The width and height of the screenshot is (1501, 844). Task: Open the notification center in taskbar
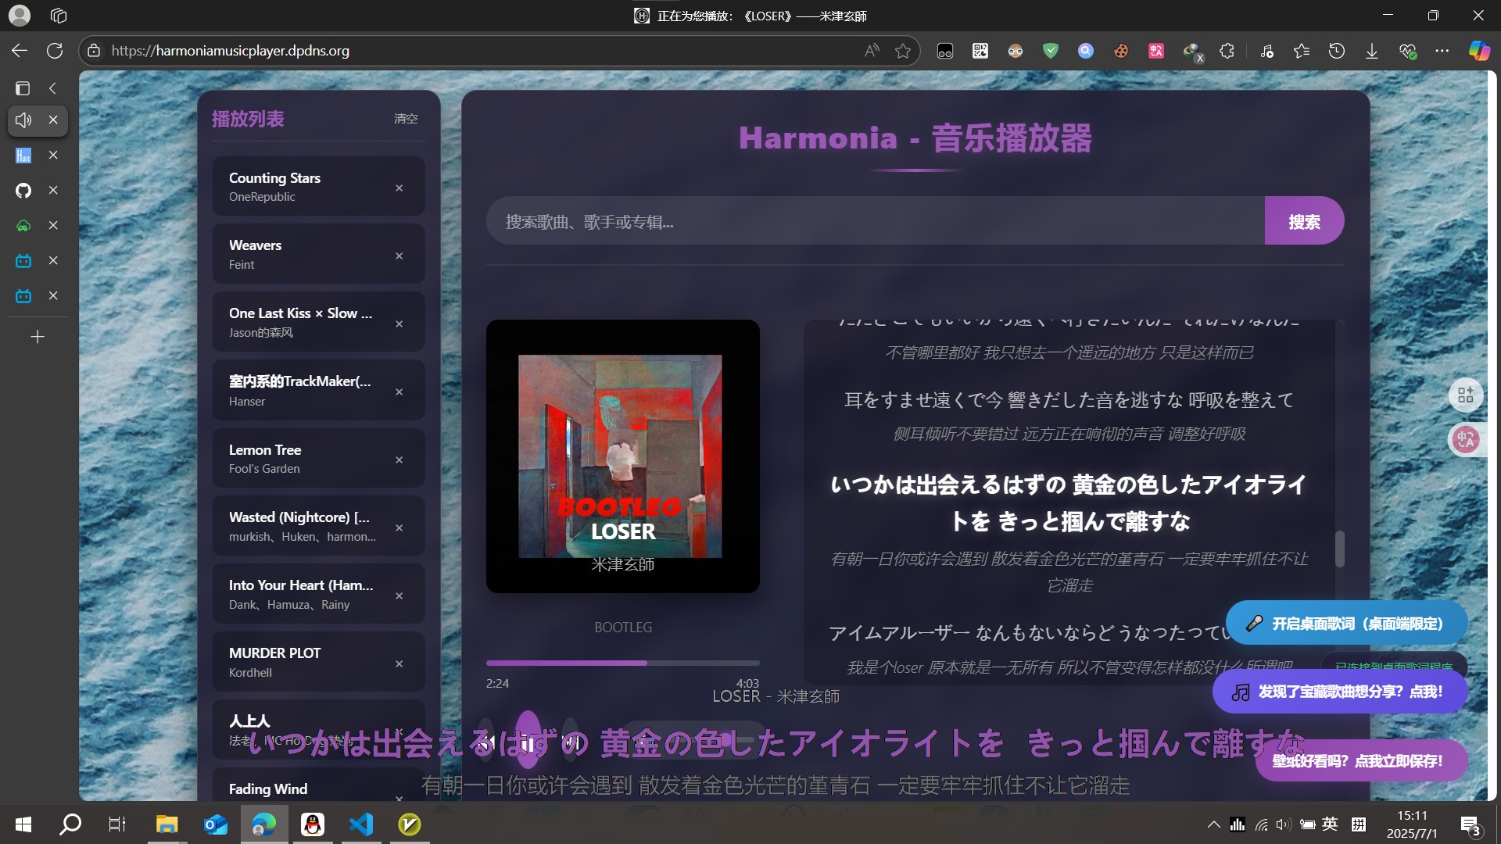tap(1470, 824)
